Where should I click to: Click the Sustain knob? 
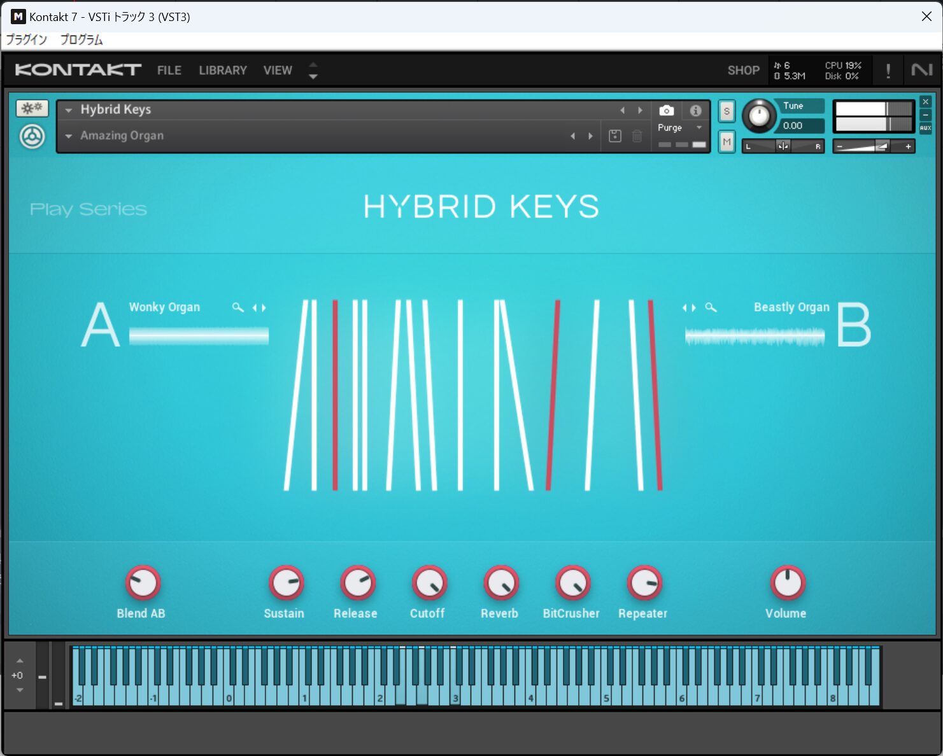coord(286,583)
